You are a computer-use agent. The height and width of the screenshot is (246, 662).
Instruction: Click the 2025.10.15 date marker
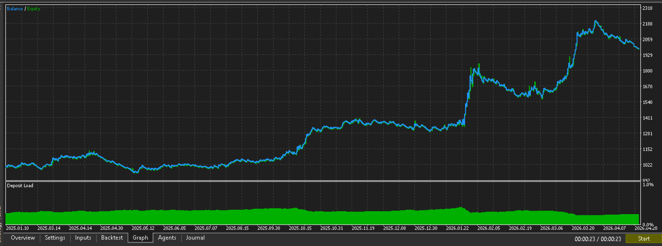(300, 228)
